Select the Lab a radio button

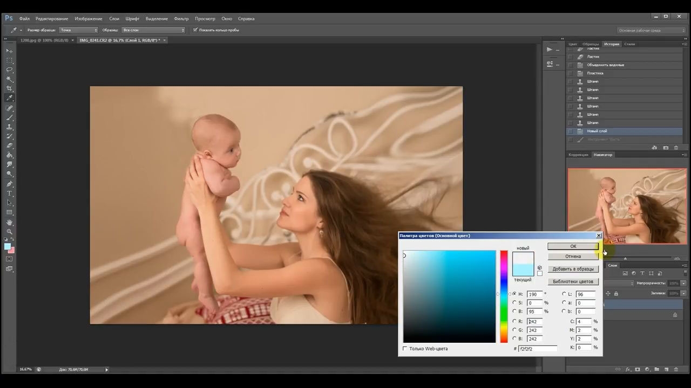pyautogui.click(x=564, y=303)
